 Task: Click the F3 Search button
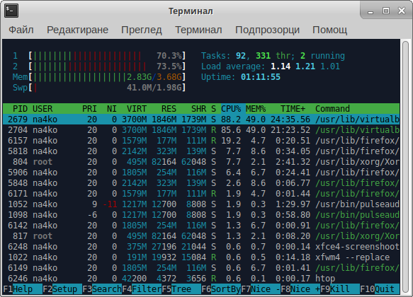(x=102, y=289)
